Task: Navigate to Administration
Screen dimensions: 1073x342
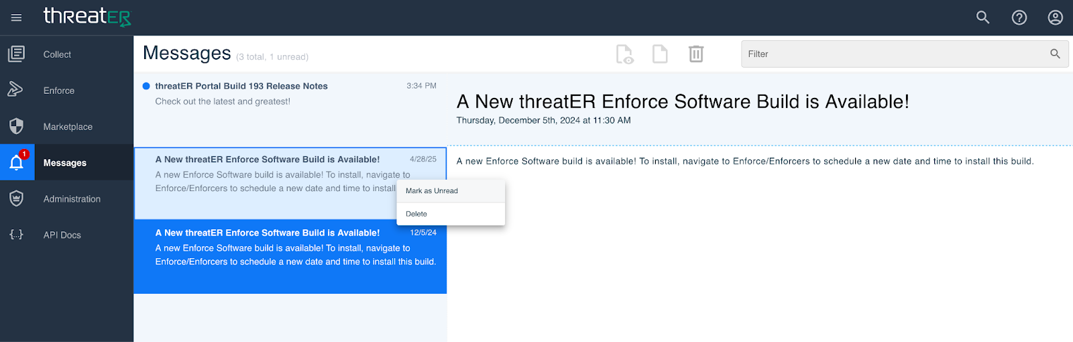Action: (72, 199)
